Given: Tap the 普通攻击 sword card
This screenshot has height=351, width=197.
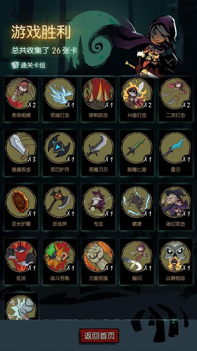Looking at the screenshot, I should click(21, 153).
